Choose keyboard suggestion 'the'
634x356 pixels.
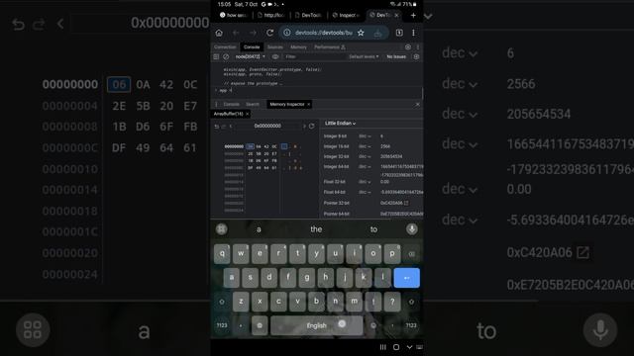point(316,229)
